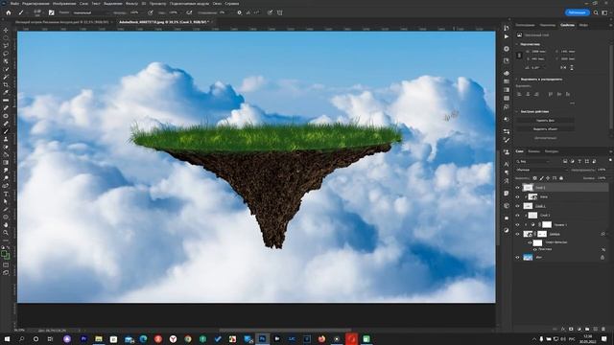Align horizontal centers in Properties panel

(x=528, y=94)
